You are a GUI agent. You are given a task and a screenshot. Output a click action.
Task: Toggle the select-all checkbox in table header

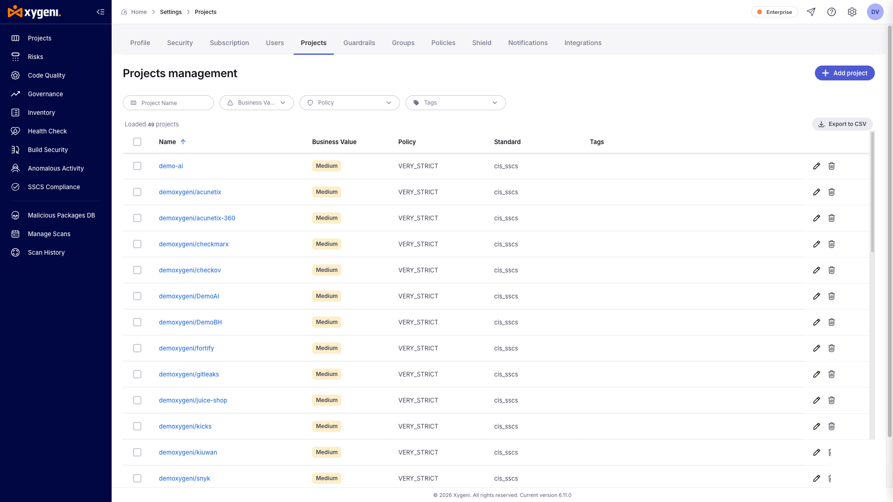[137, 142]
